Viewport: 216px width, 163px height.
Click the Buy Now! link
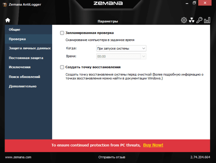click(x=153, y=145)
